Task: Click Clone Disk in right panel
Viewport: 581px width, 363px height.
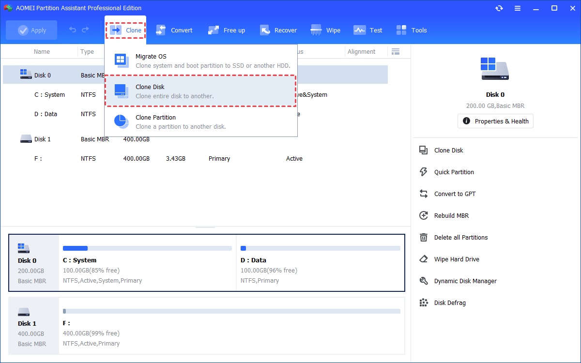Action: click(x=448, y=151)
